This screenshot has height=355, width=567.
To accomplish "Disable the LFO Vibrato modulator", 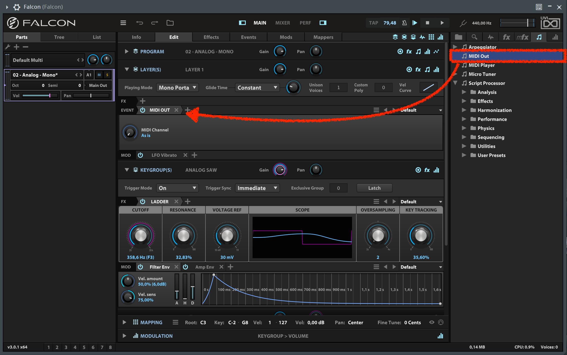I will point(141,155).
